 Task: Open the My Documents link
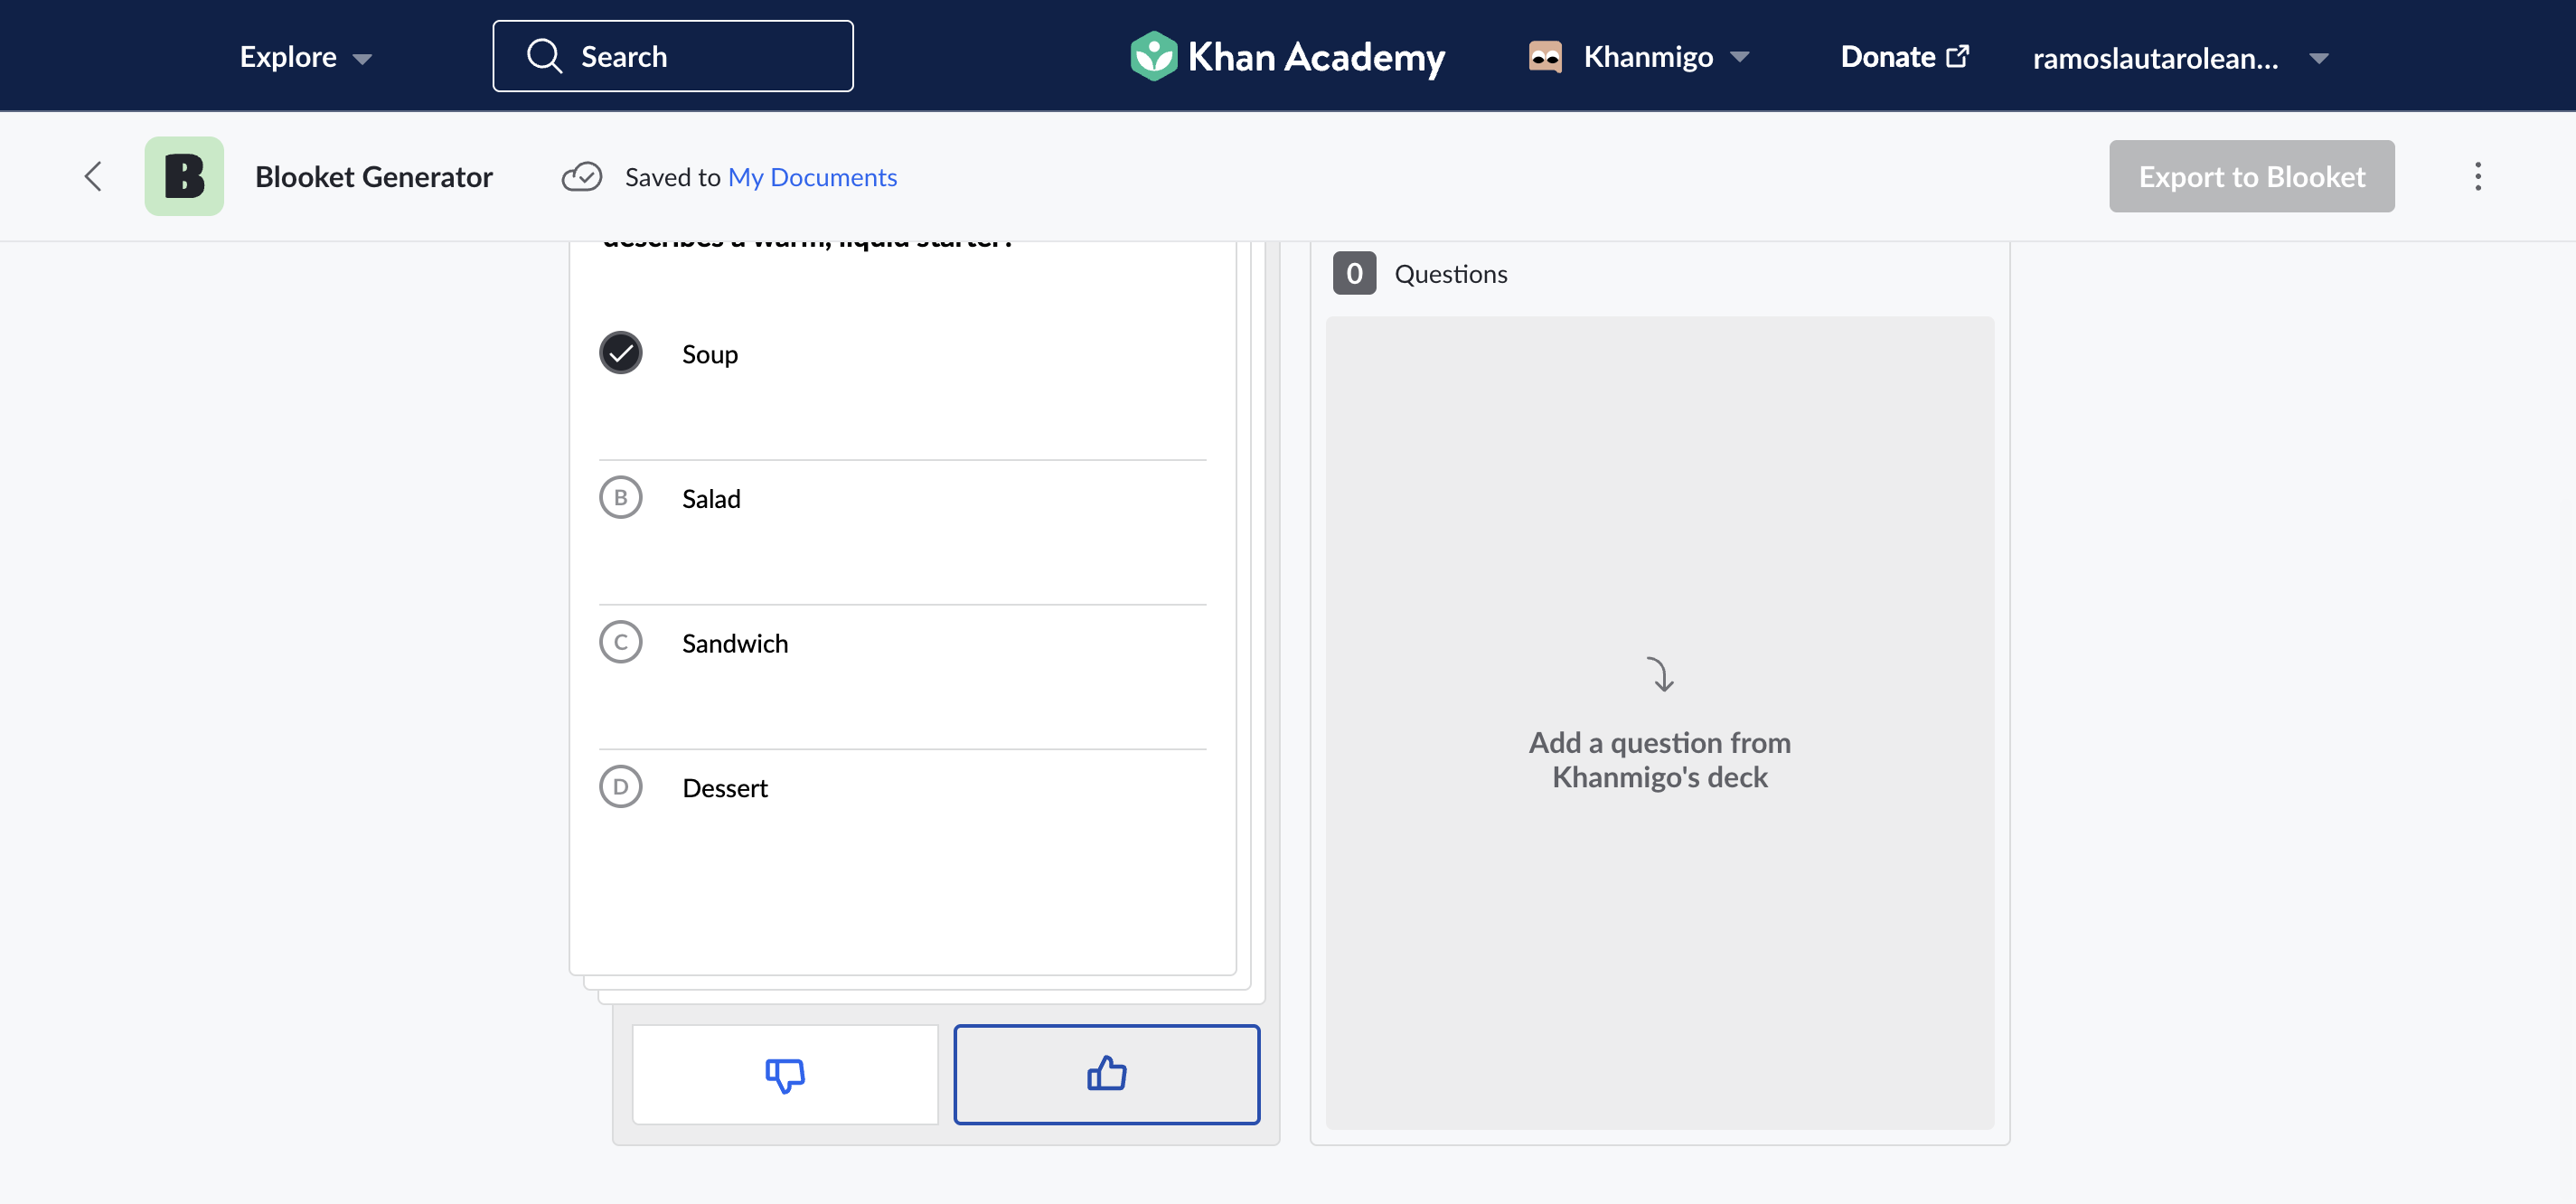point(812,177)
